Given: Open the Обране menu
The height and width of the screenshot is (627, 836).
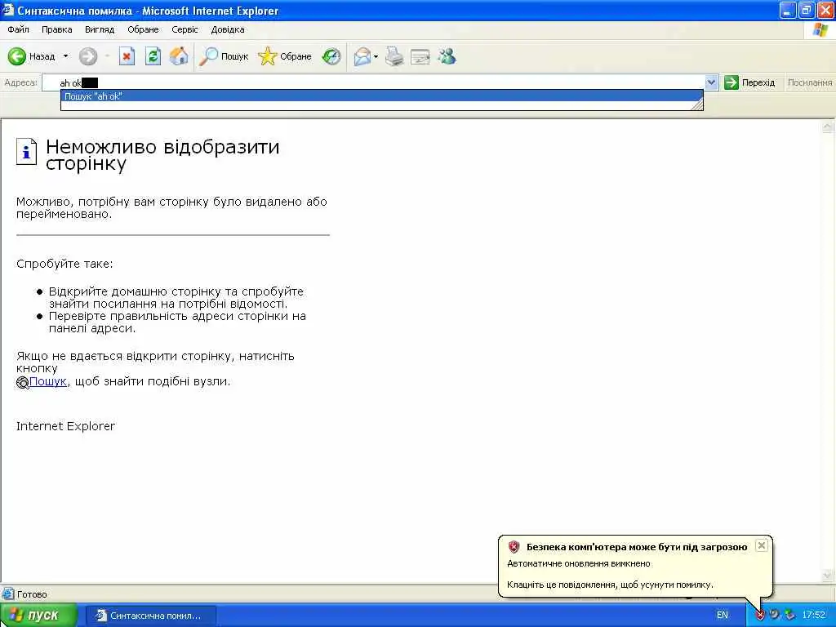Looking at the screenshot, I should pos(143,29).
